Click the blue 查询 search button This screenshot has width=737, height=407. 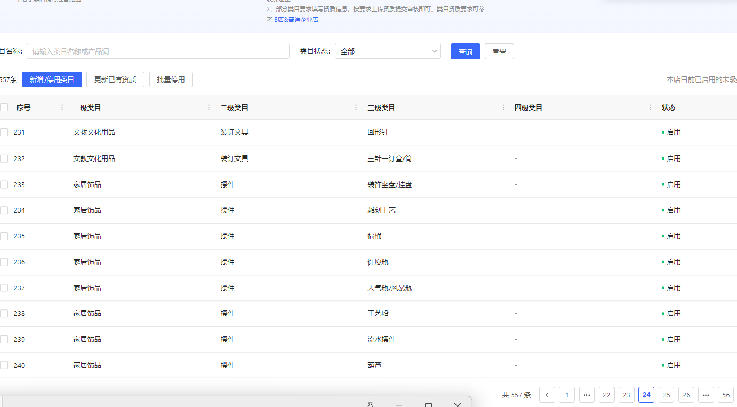[465, 52]
